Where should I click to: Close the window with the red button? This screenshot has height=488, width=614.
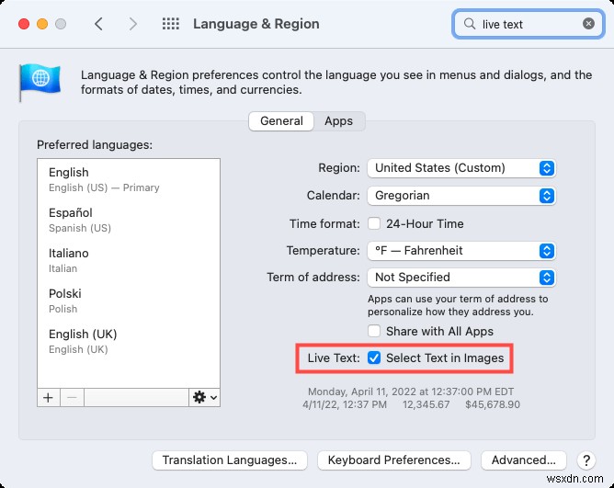click(x=24, y=24)
